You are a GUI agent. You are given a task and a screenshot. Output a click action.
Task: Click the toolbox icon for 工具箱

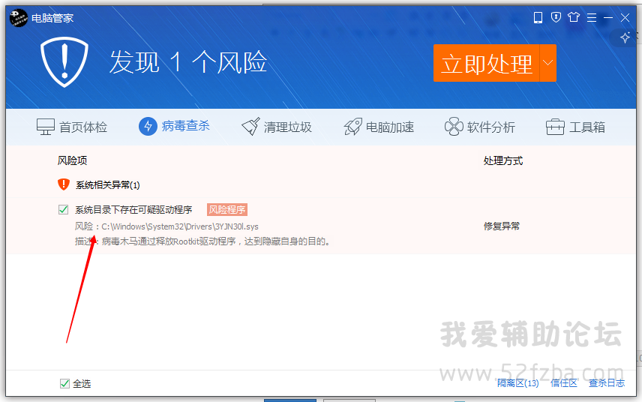point(555,127)
